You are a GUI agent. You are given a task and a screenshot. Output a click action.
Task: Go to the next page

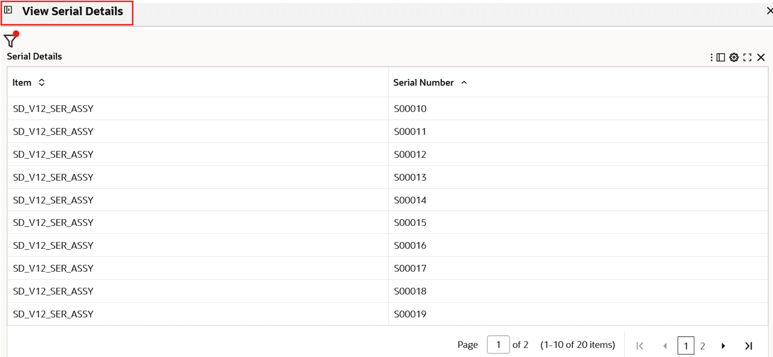coord(723,345)
